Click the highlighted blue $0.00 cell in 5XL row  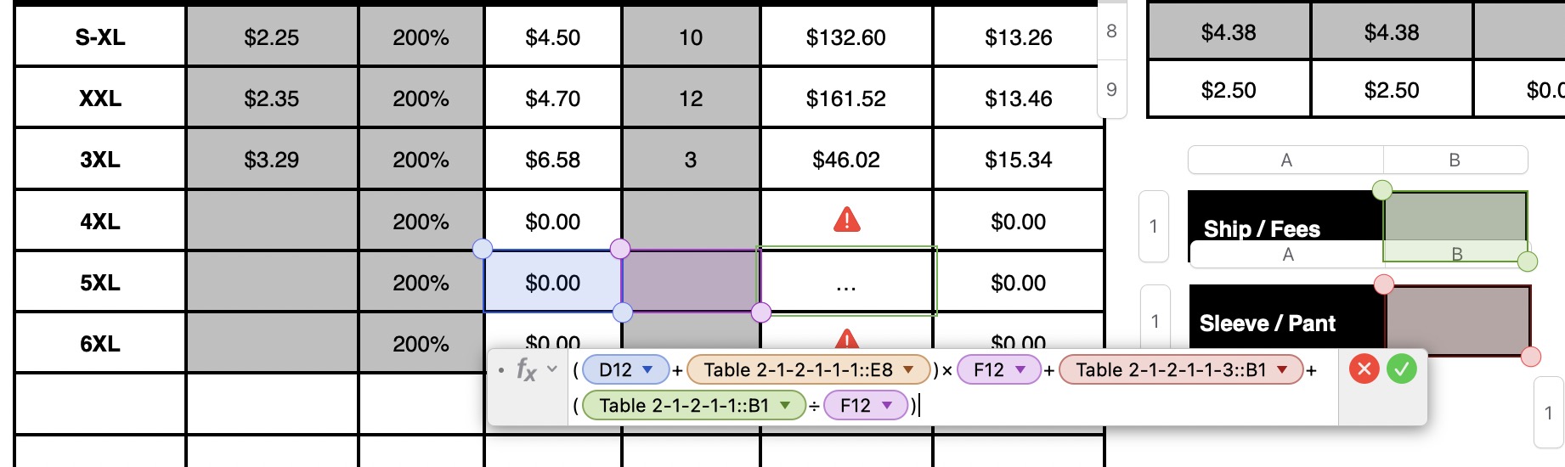tap(552, 282)
